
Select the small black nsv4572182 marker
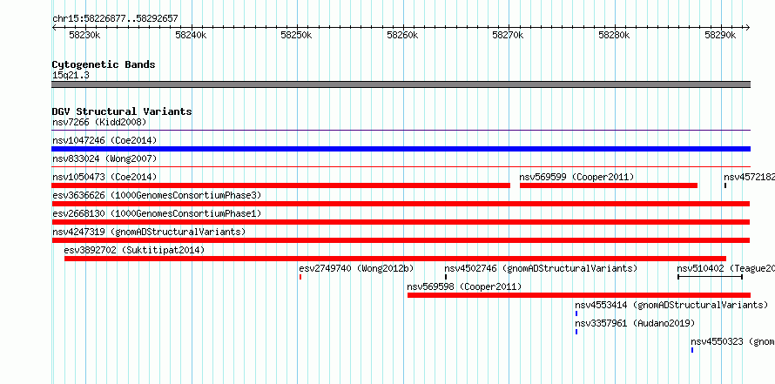tap(725, 185)
